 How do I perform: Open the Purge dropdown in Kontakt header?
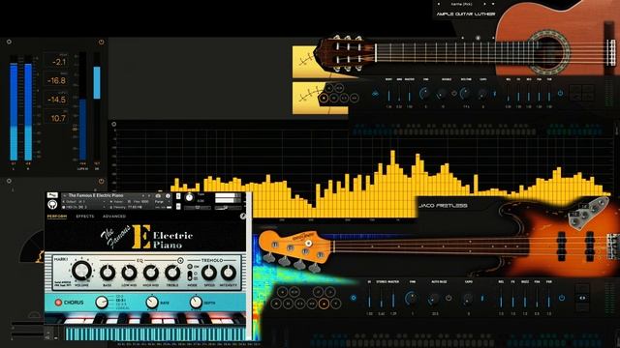[x=162, y=202]
